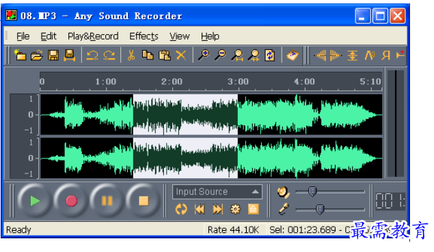Delete the selection with X icon
The width and height of the screenshot is (434, 252).
(181, 55)
